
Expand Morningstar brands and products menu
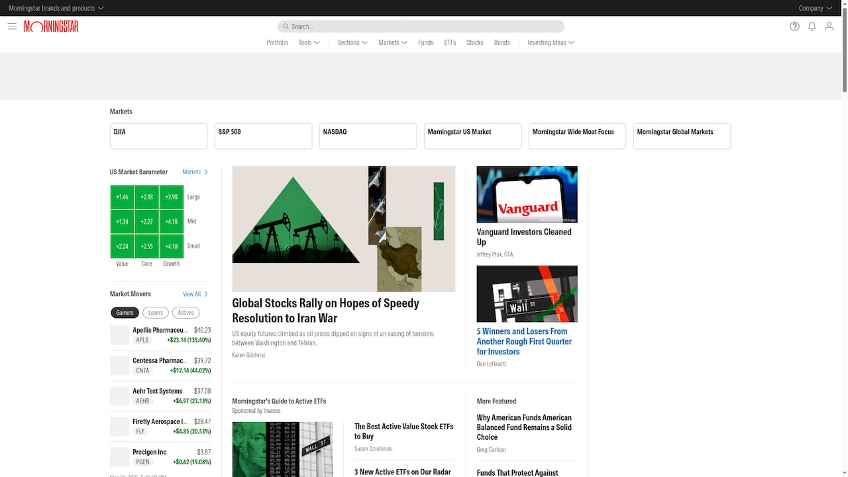[56, 8]
